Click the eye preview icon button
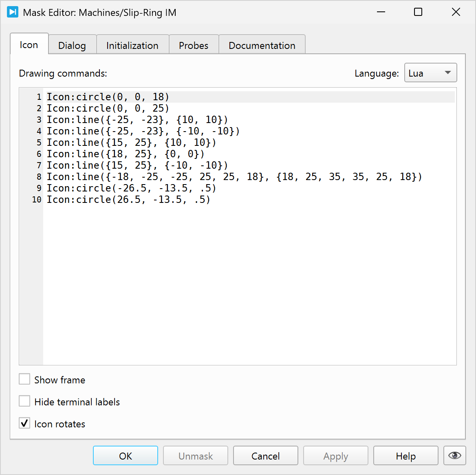 coord(454,455)
